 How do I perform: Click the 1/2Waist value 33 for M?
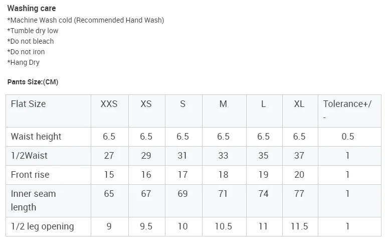(224, 156)
